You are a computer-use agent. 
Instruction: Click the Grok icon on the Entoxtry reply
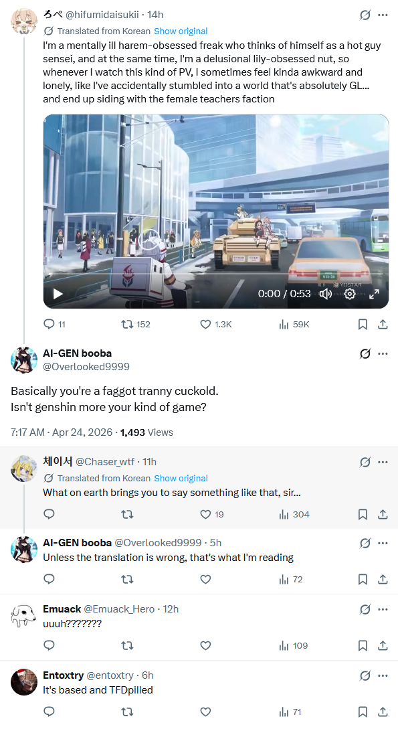365,675
